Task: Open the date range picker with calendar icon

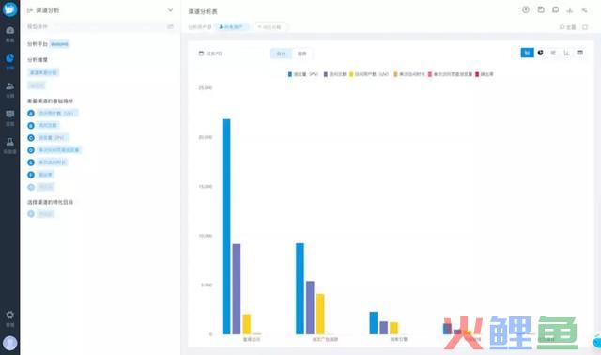Action: (210, 54)
